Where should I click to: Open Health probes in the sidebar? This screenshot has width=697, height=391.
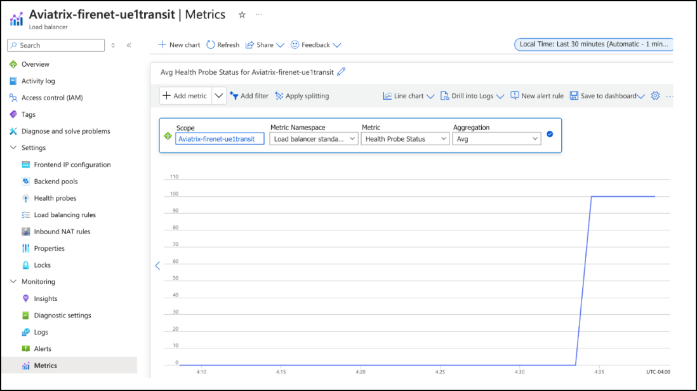click(x=55, y=198)
